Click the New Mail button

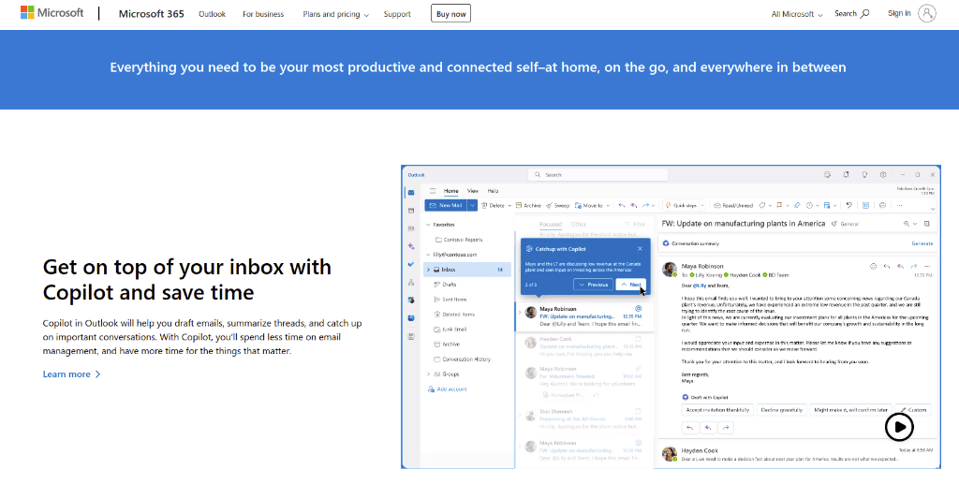(446, 205)
